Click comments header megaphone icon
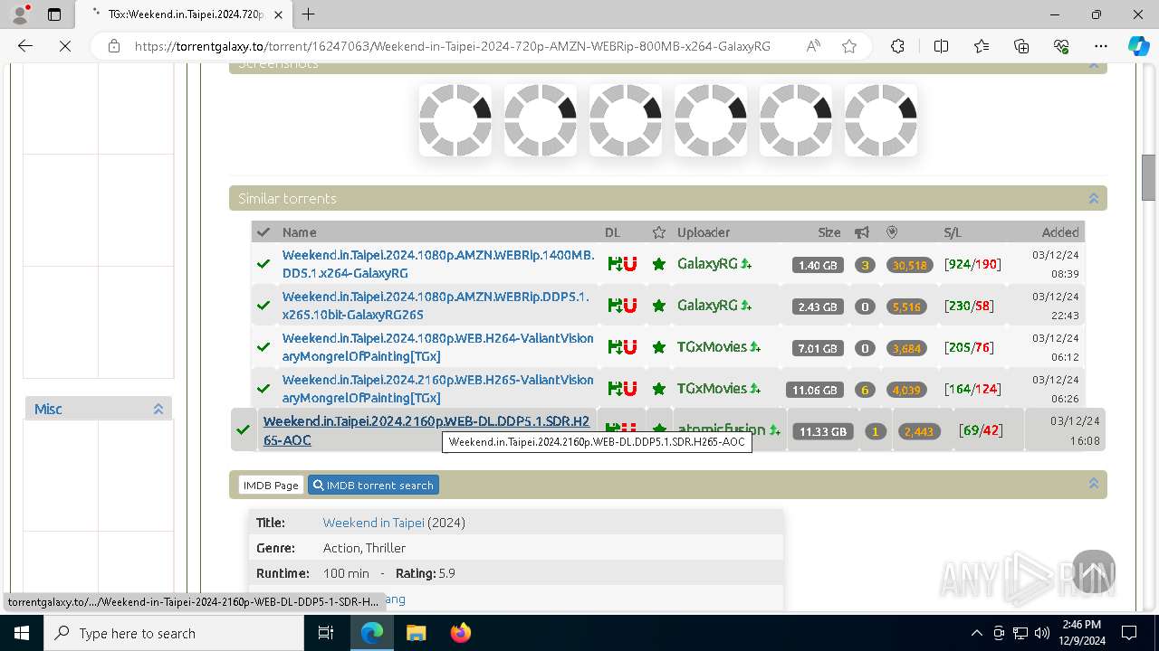This screenshot has width=1159, height=651. coord(862,232)
